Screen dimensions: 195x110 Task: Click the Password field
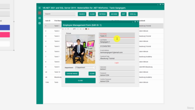pos(117,75)
